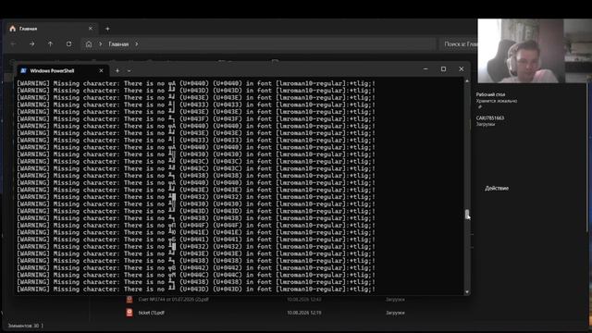This screenshot has width=592, height=333.
Task: Refresh the File Explorer view
Action: pyautogui.click(x=68, y=44)
